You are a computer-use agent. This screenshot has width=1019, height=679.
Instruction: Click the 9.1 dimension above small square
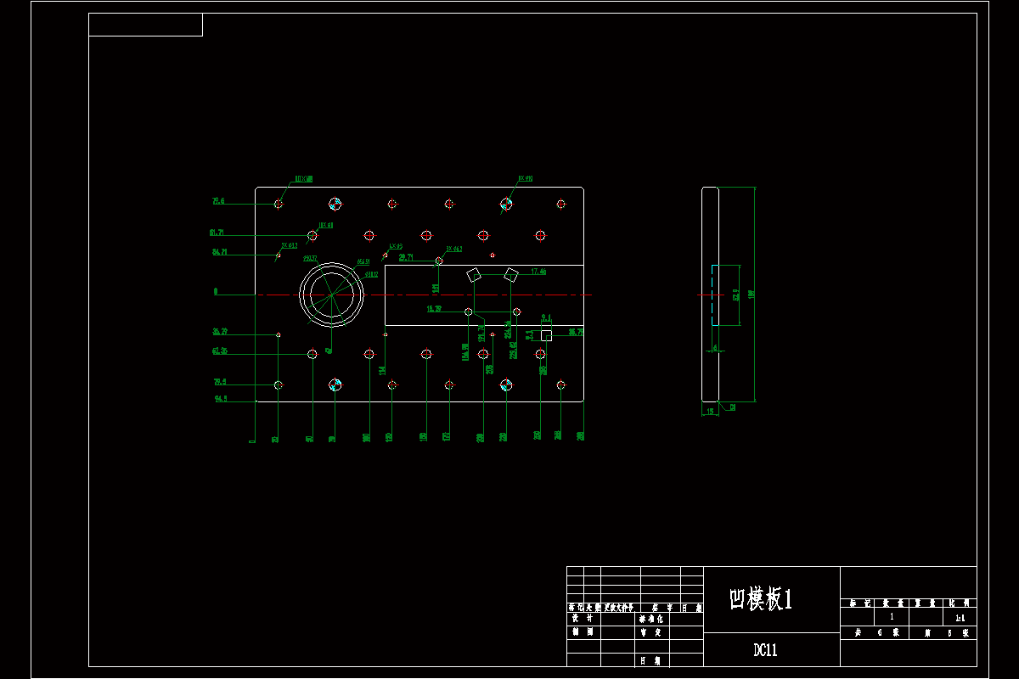tap(546, 317)
